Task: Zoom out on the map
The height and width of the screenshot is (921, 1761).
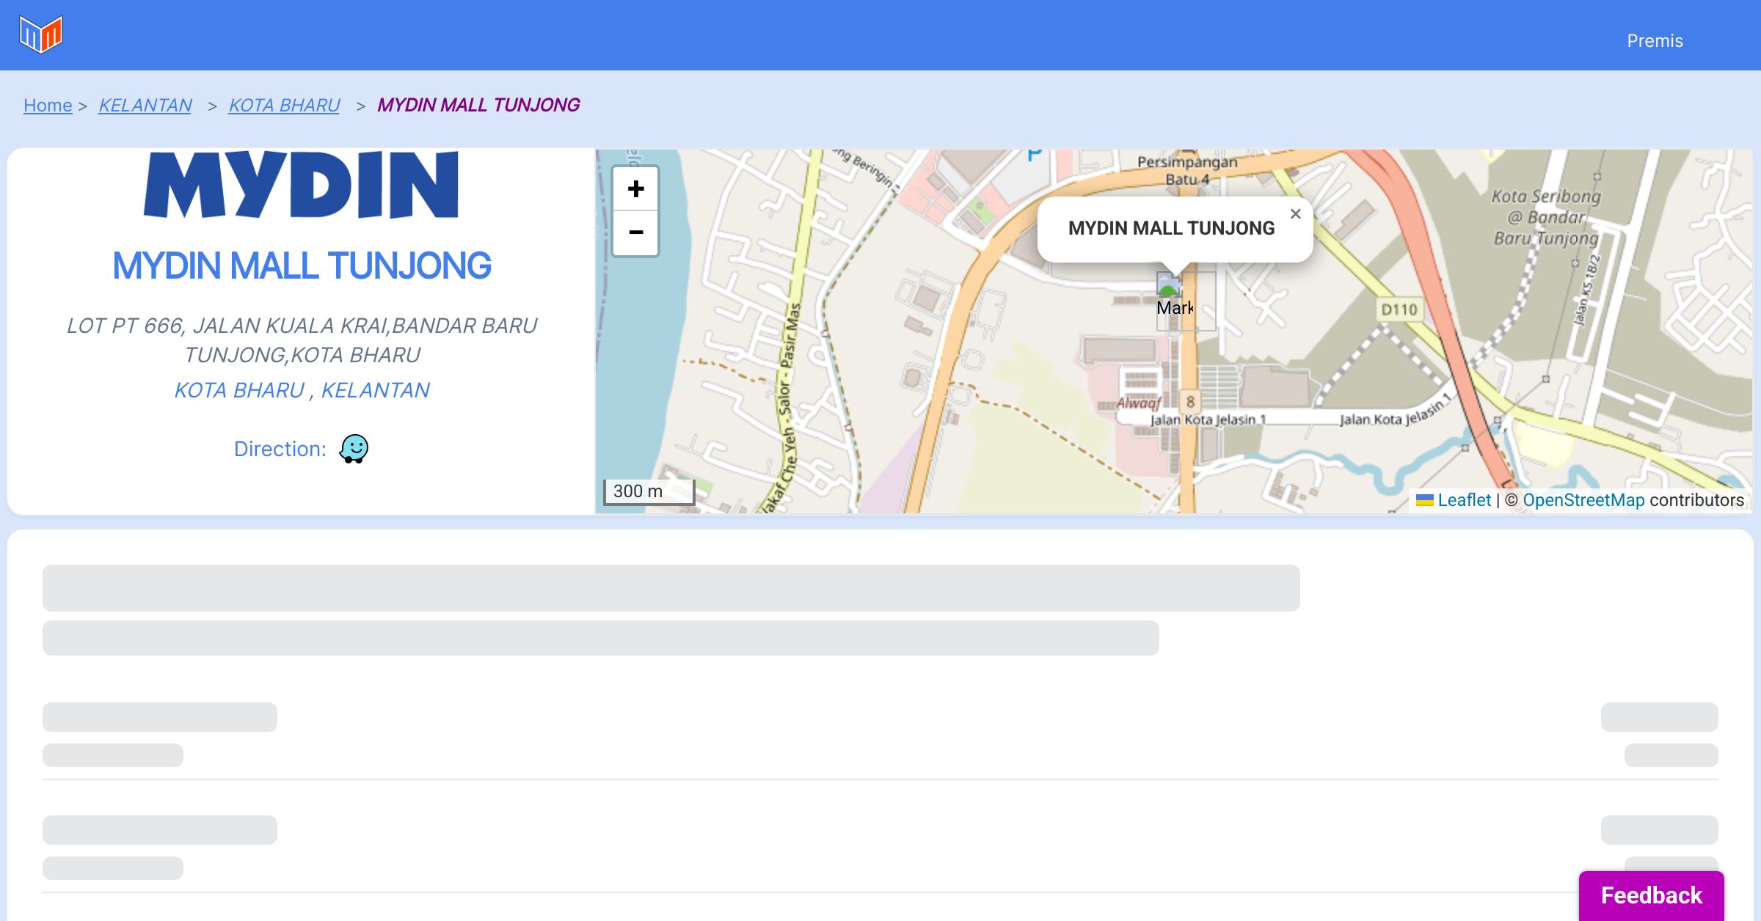Action: [x=635, y=233]
